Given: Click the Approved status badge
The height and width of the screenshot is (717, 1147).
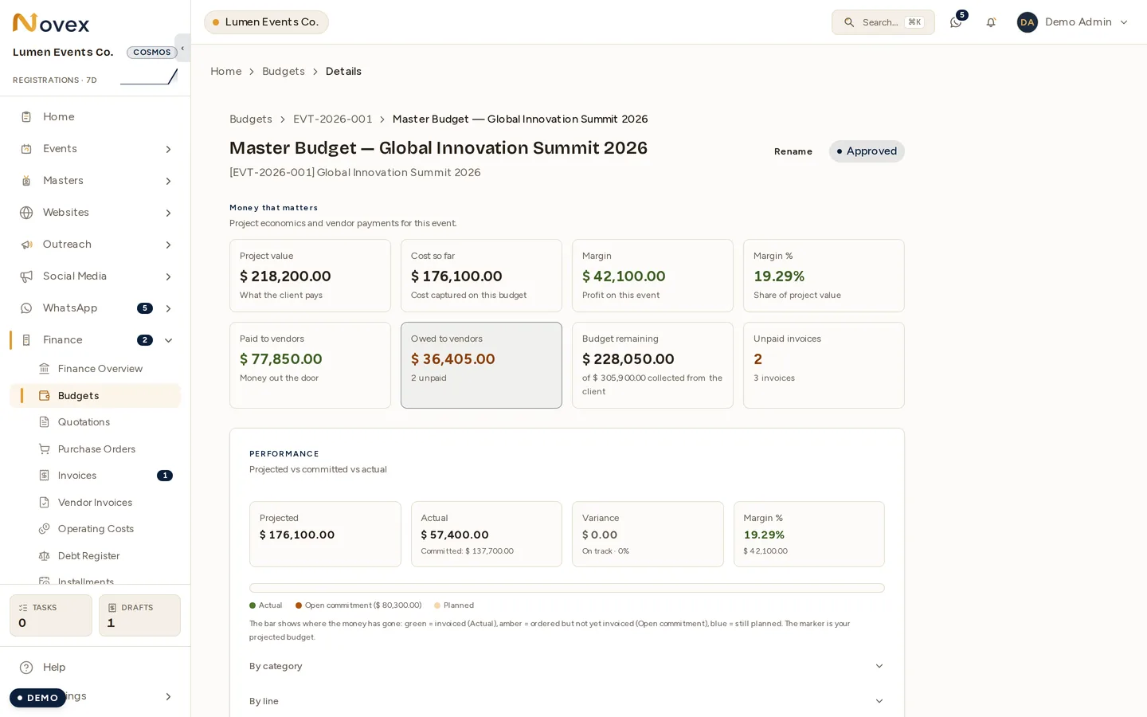Looking at the screenshot, I should point(867,151).
